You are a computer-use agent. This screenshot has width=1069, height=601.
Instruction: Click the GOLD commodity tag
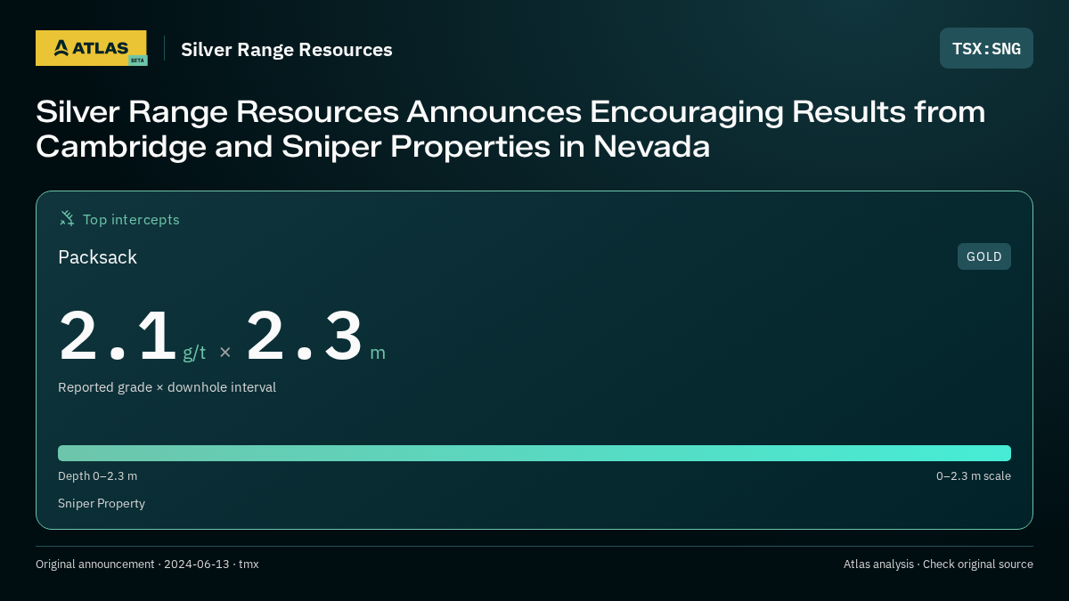(984, 256)
